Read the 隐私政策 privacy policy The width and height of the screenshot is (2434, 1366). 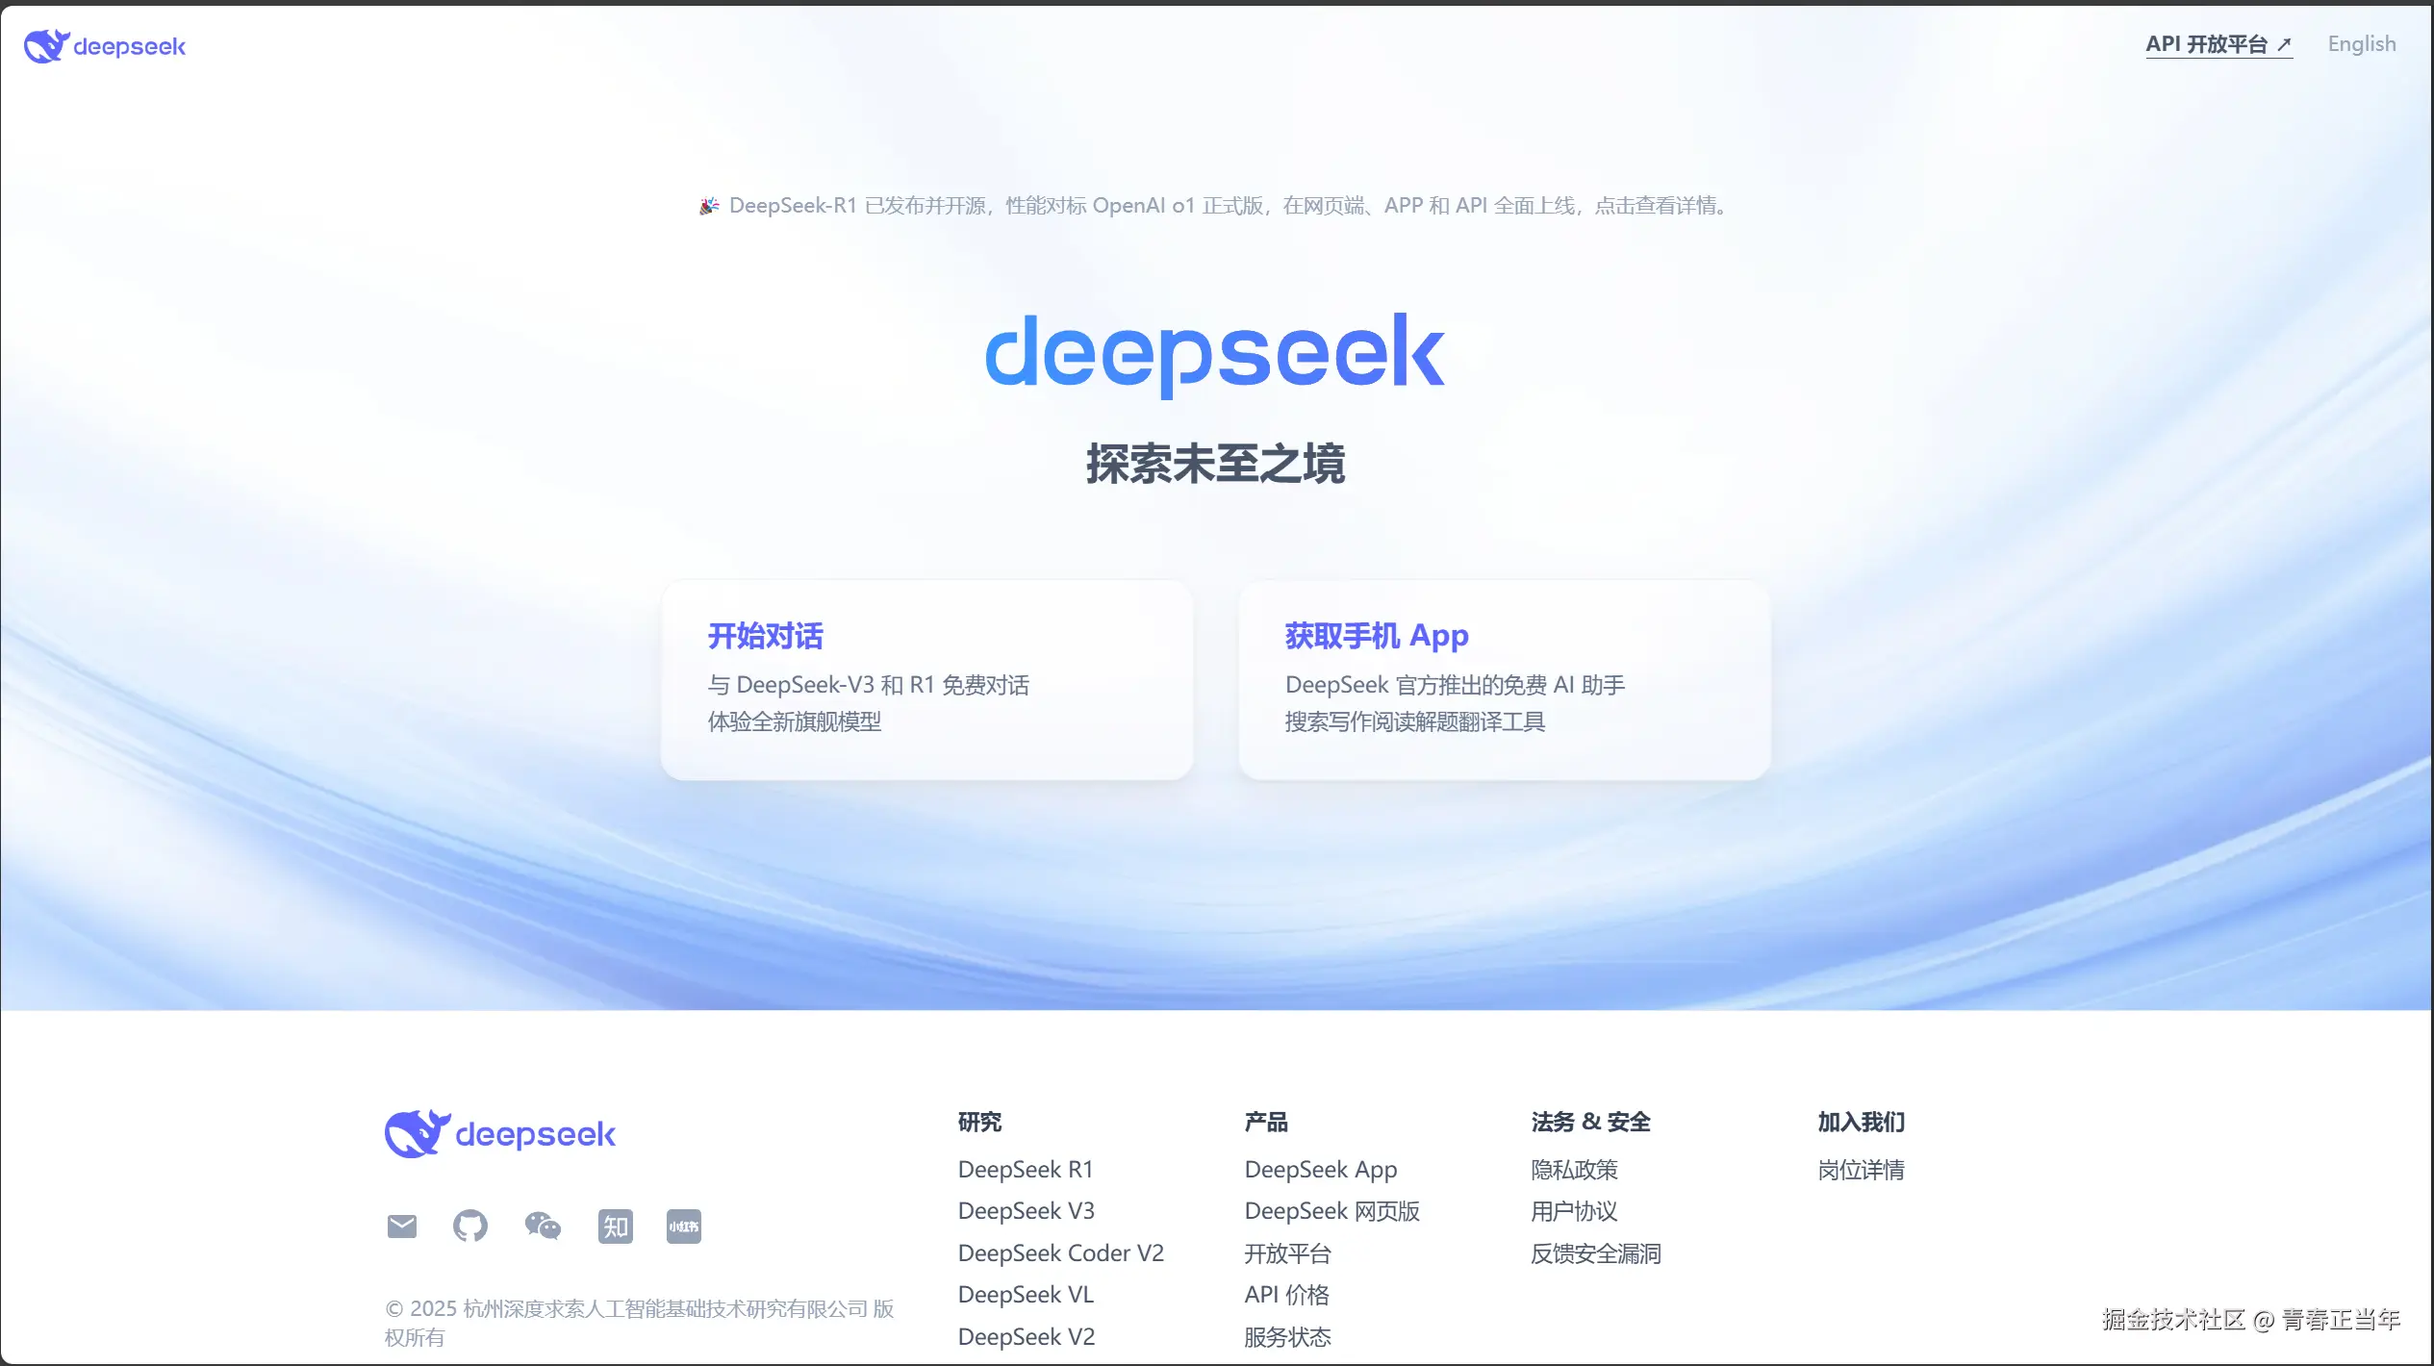(1574, 1169)
